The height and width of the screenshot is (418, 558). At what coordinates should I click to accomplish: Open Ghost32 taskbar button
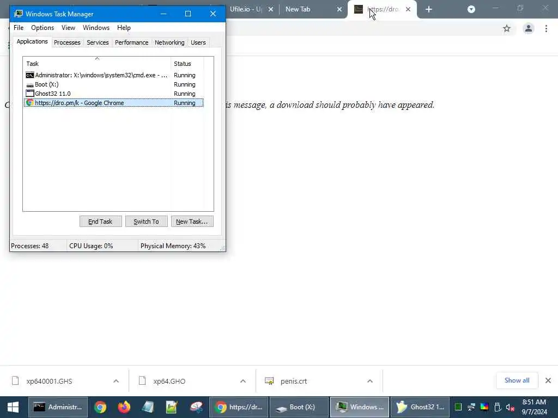(x=420, y=407)
